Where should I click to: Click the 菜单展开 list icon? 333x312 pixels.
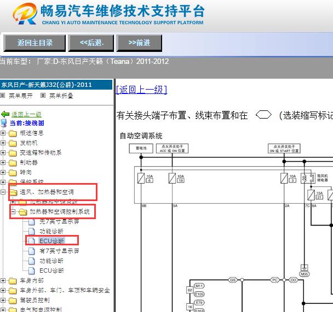click(x=3, y=96)
